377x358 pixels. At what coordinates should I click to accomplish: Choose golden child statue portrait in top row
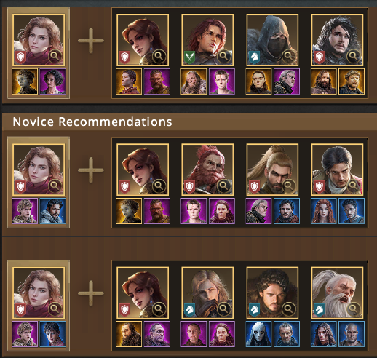[x=25, y=81]
